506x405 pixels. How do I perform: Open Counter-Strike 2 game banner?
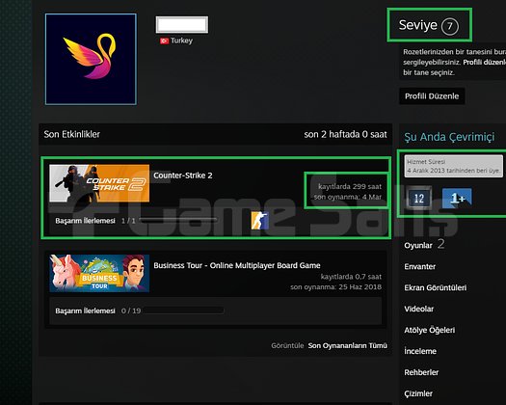99,183
